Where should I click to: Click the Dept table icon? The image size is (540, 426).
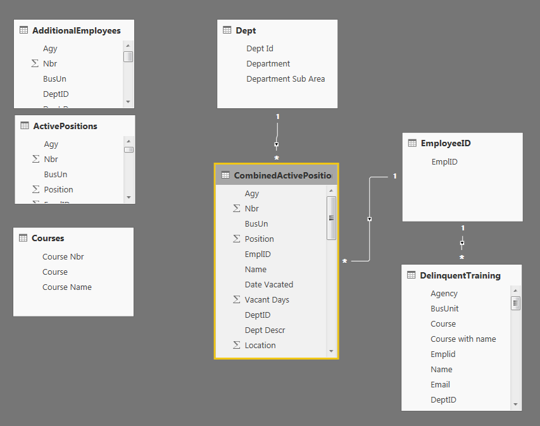pyautogui.click(x=227, y=30)
